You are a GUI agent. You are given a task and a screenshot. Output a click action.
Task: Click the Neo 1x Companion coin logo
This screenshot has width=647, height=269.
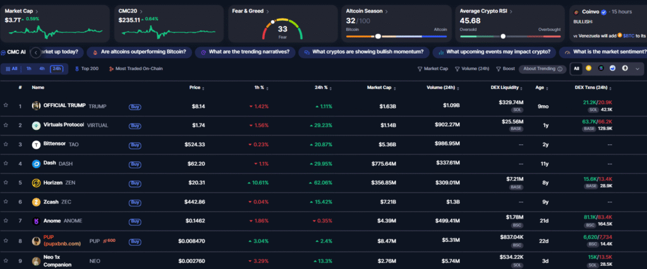(36, 261)
